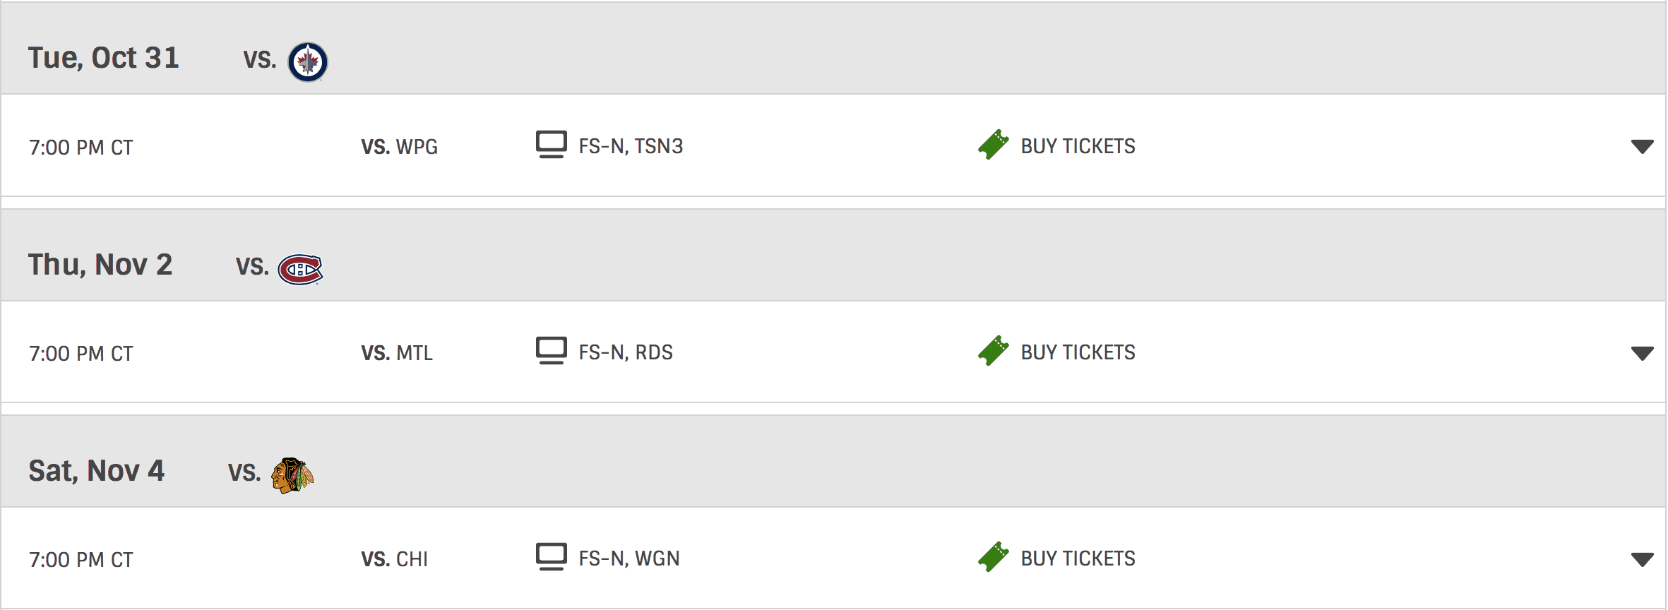1668x610 pixels.
Task: Select the VS. WPG matchup text
Action: pos(399,147)
